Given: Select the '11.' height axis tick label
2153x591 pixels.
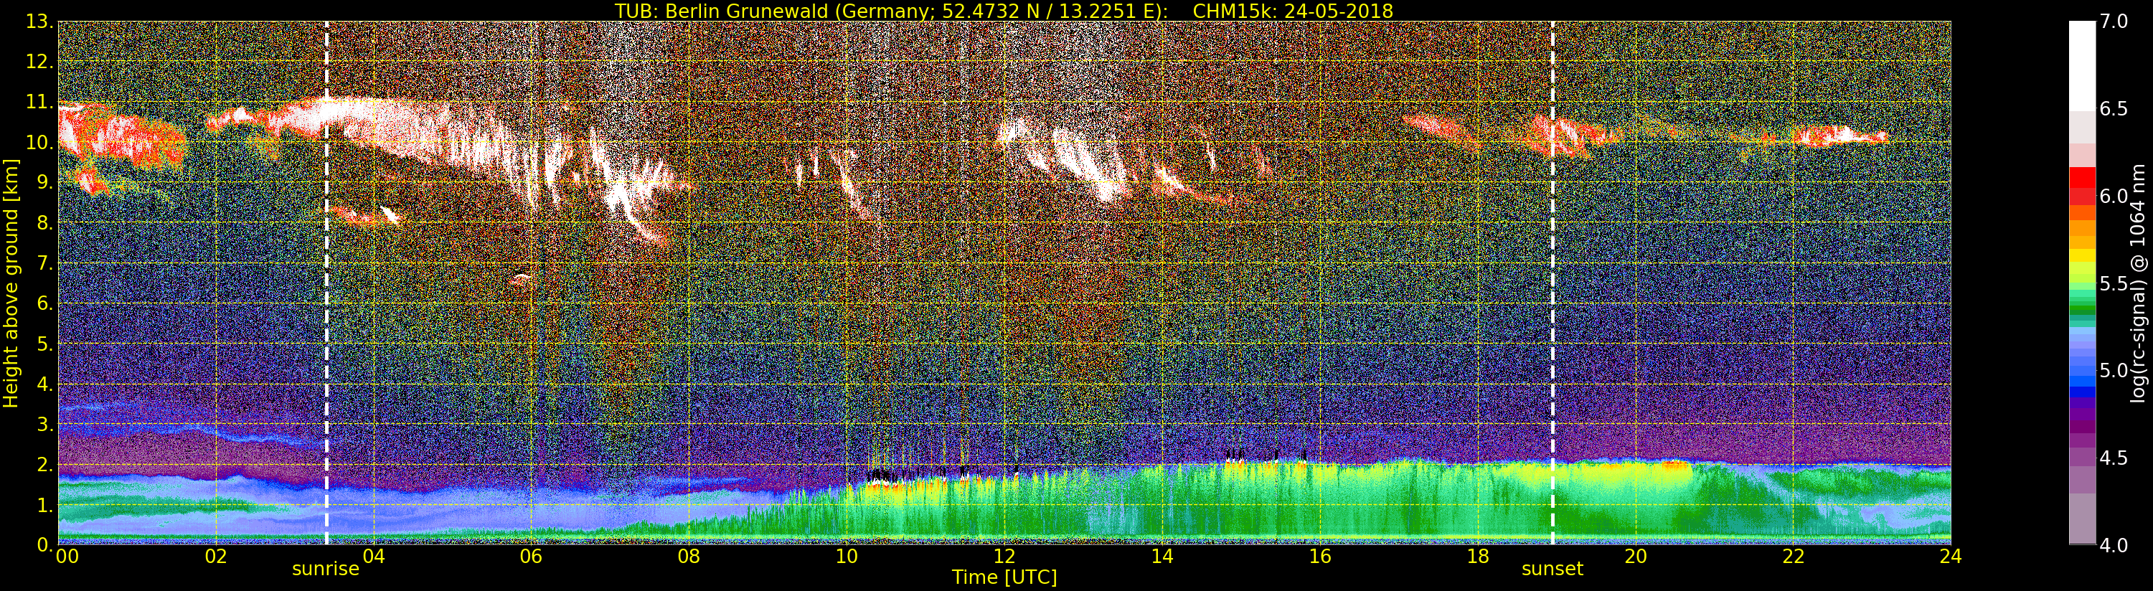Looking at the screenshot, I should (40, 102).
